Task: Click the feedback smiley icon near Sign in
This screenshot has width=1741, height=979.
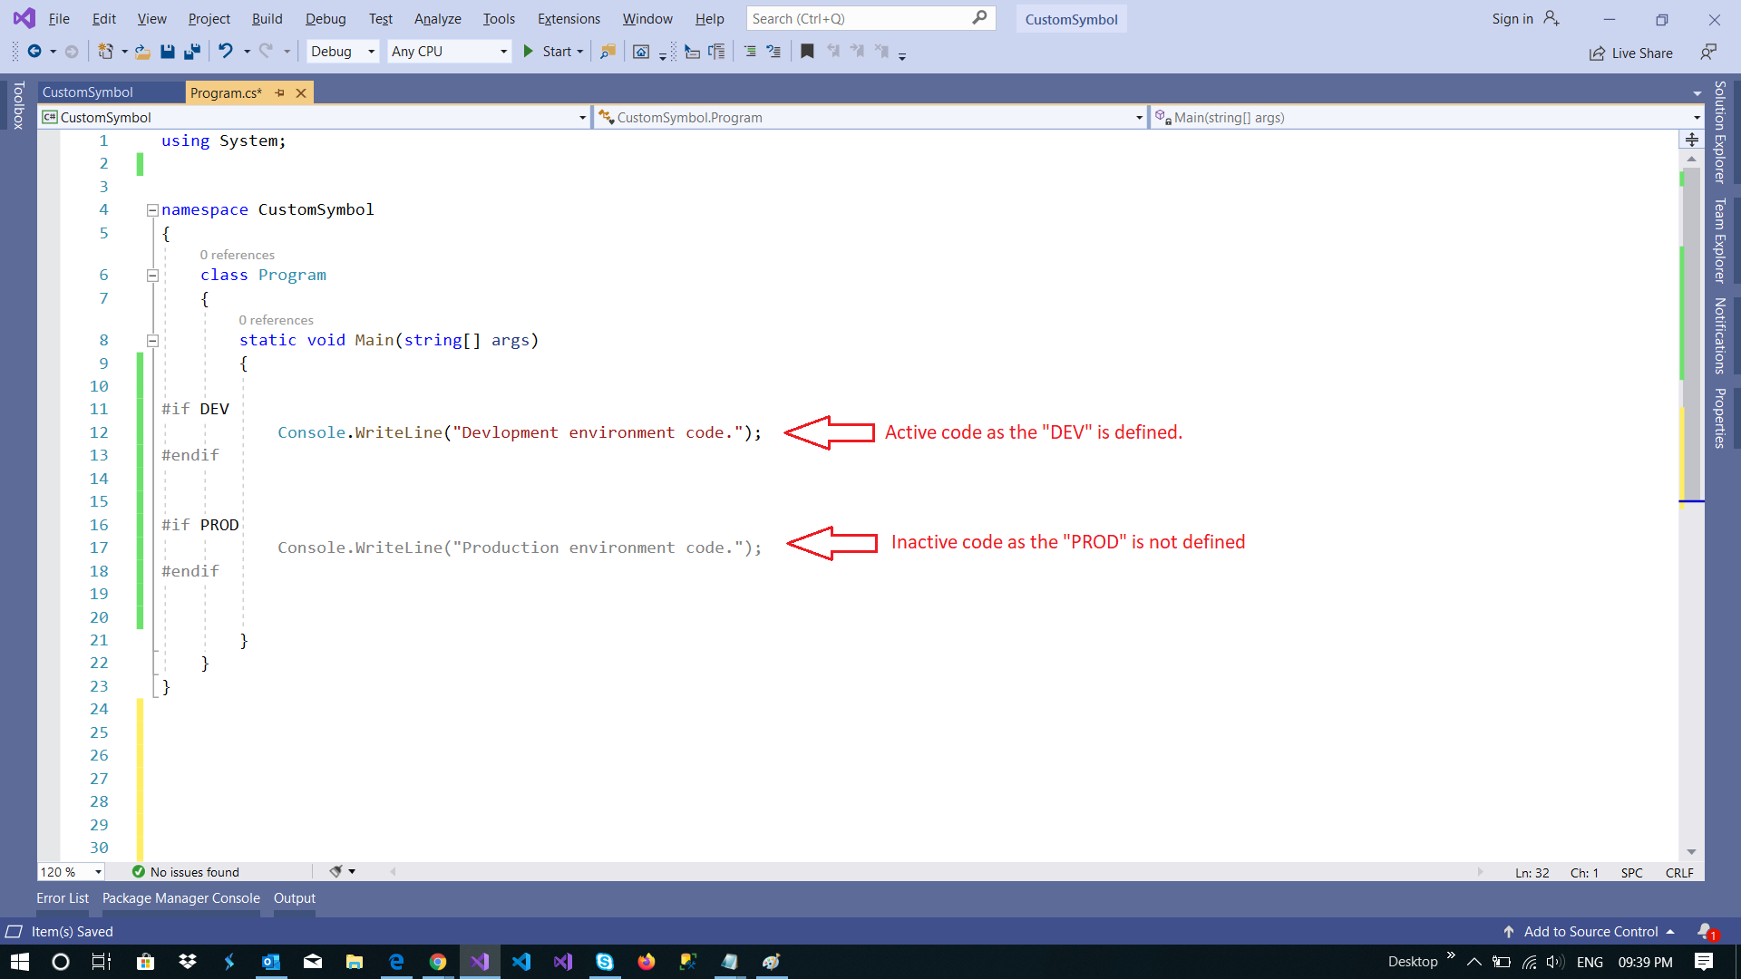Action: point(1710,52)
